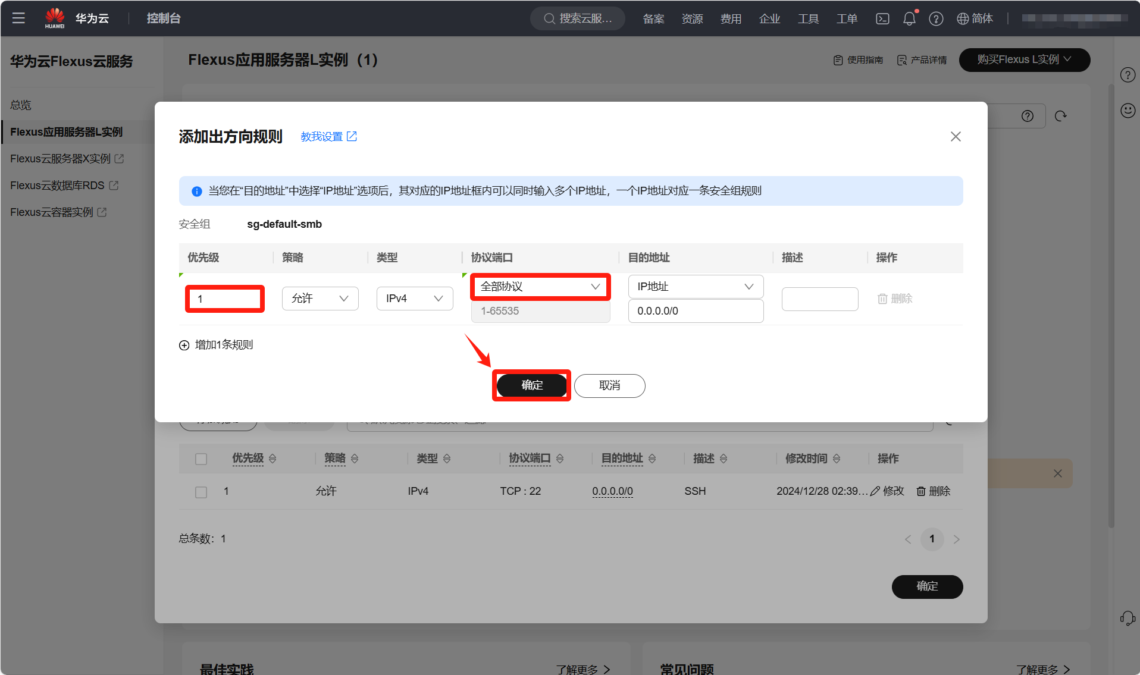The height and width of the screenshot is (675, 1140).
Task: Check the priority 1 rule row checkbox
Action: tap(201, 492)
